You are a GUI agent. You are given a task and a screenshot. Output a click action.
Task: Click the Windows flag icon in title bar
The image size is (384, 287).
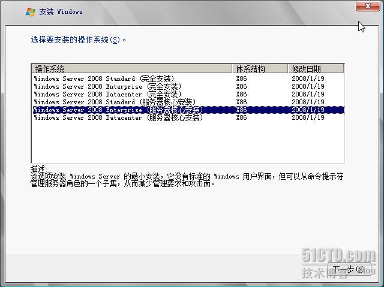[31, 12]
